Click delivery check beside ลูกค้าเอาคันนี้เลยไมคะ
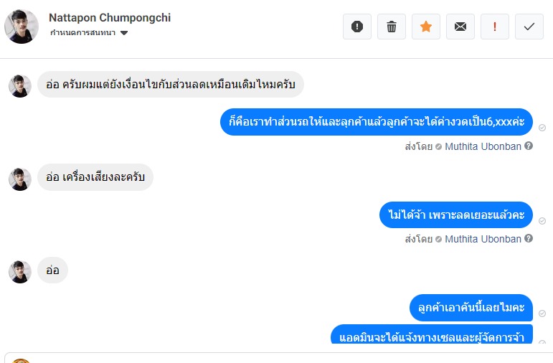 542,313
